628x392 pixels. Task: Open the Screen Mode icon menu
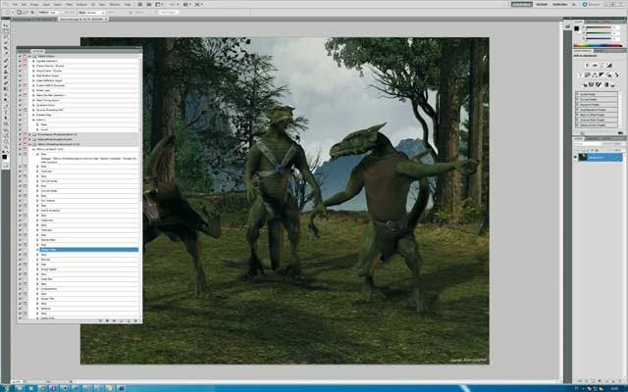click(x=199, y=4)
